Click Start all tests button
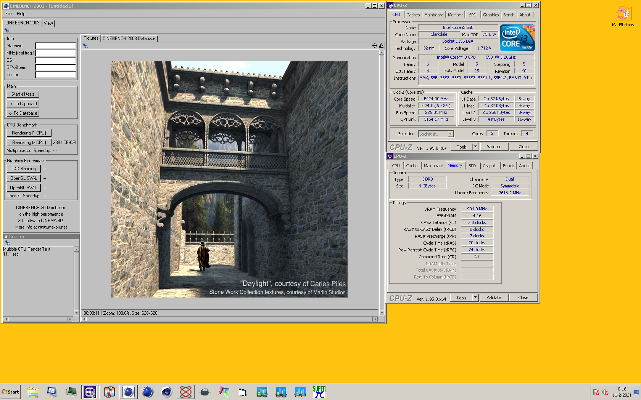This screenshot has width=641, height=400. tap(23, 94)
